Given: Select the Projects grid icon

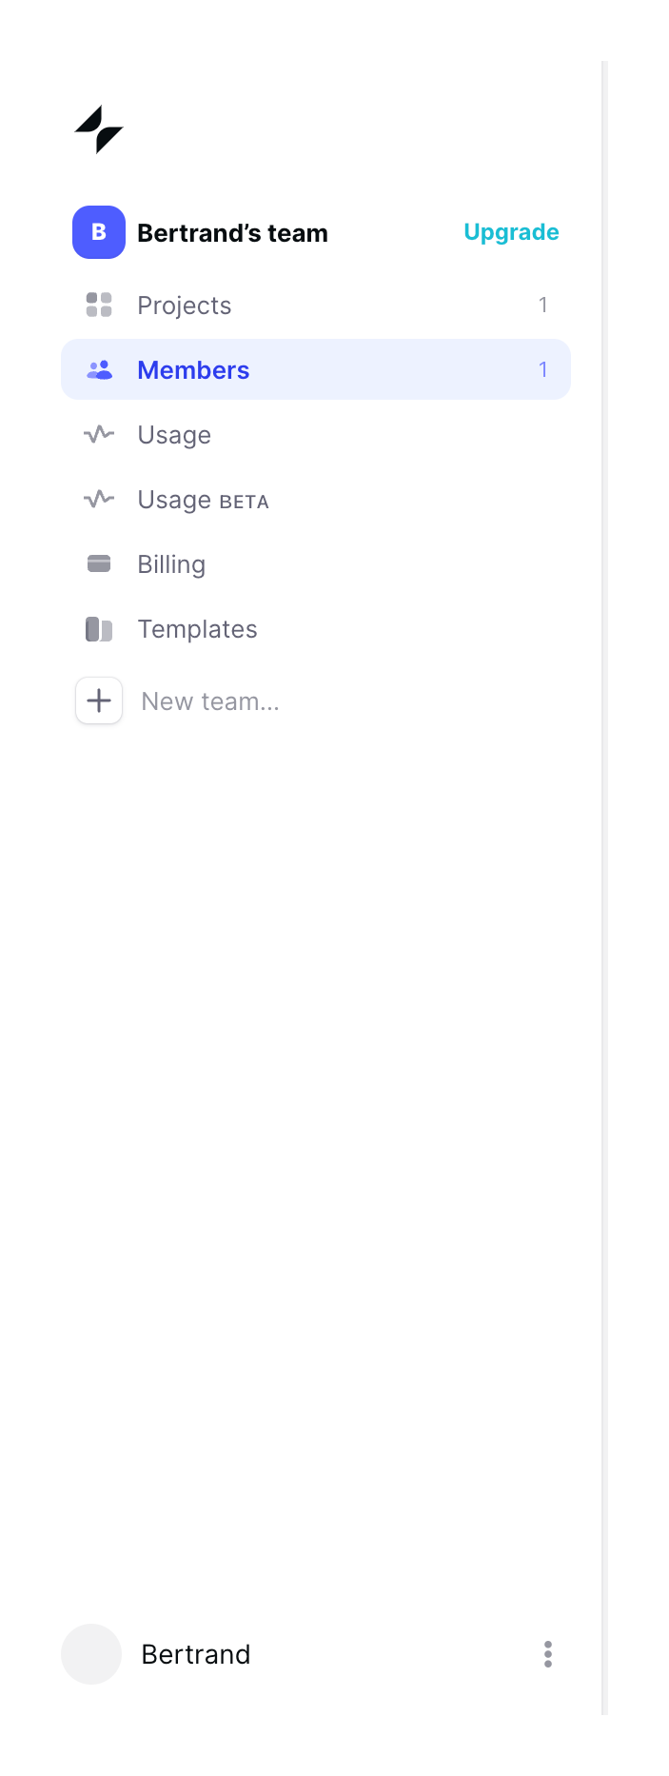Looking at the screenshot, I should [x=98, y=305].
